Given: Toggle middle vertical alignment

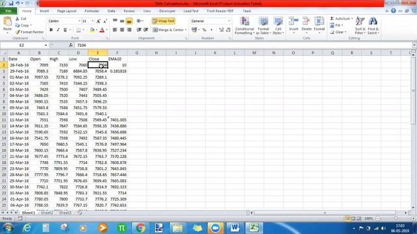Looking at the screenshot, I should pos(122,21).
